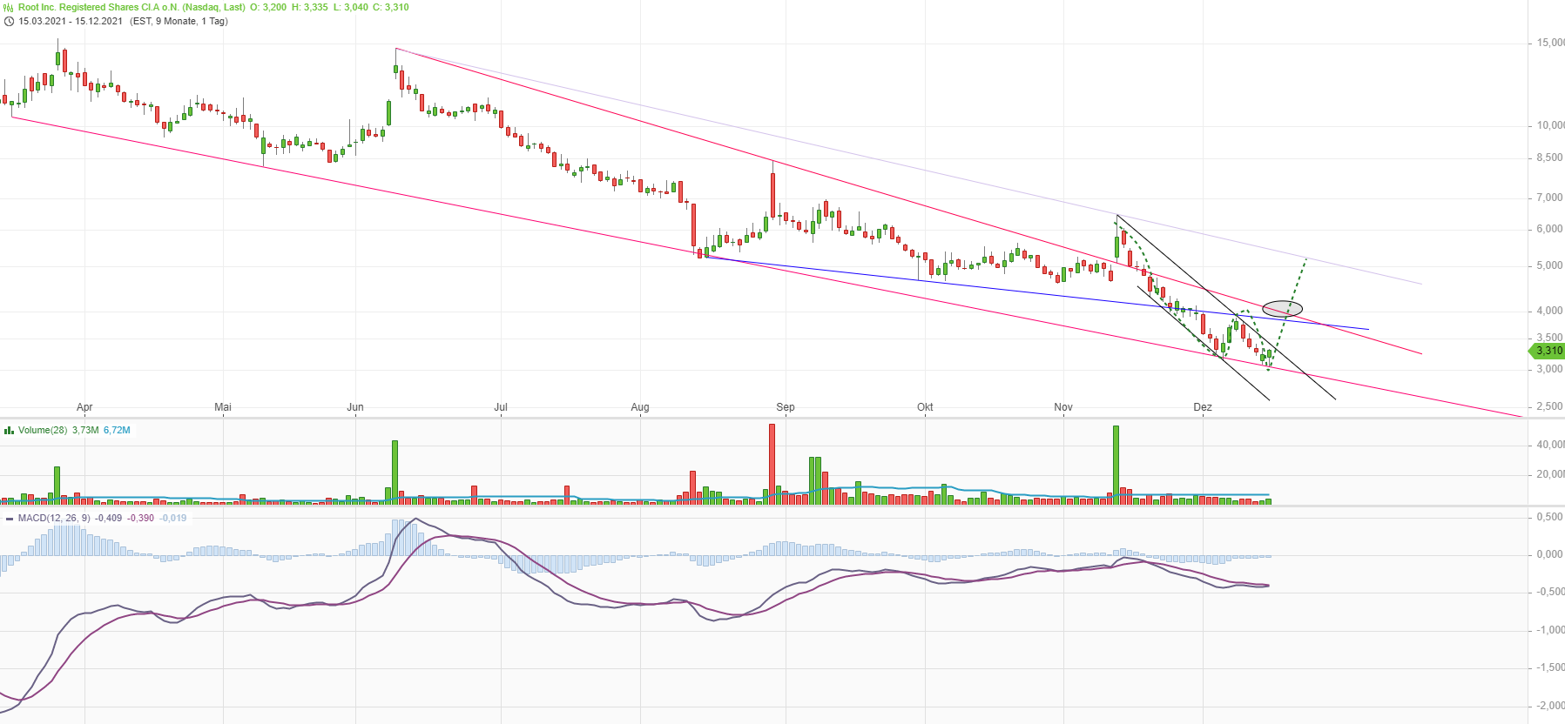Image resolution: width=1565 pixels, height=724 pixels.
Task: Click the 4,000 price axis label
Action: click(1549, 311)
